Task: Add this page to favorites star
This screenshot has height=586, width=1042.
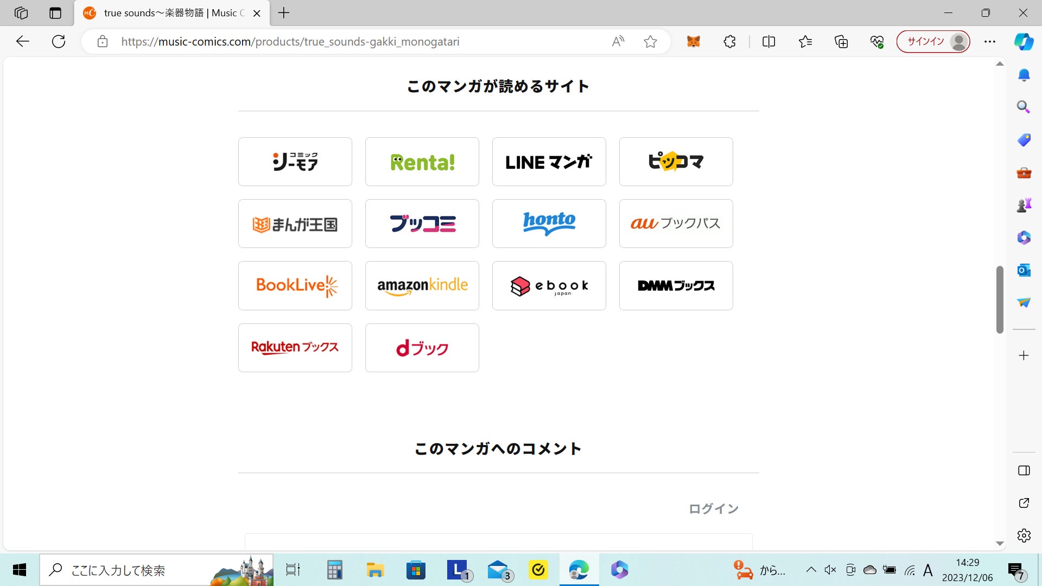Action: coord(650,41)
